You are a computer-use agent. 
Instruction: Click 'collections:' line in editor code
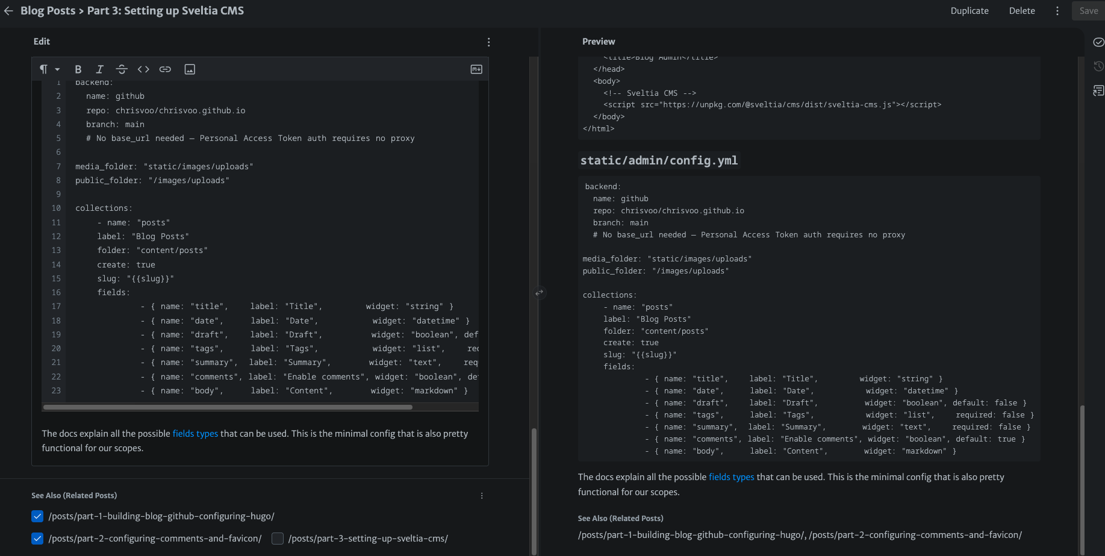tap(104, 208)
